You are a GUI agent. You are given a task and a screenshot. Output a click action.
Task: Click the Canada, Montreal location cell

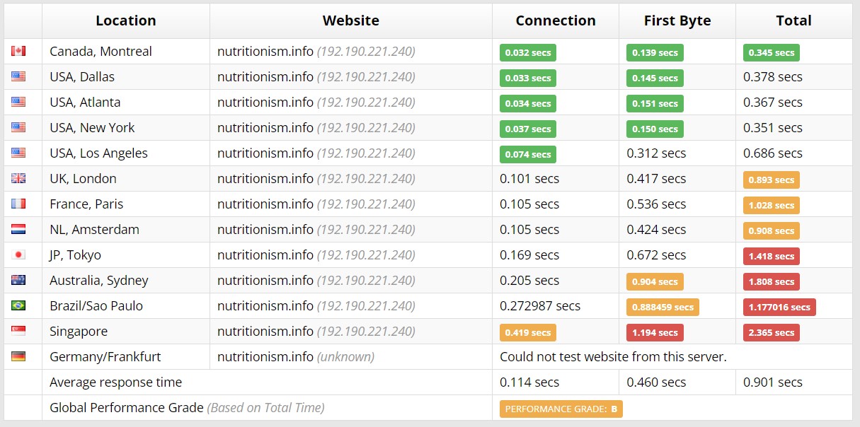click(126, 51)
